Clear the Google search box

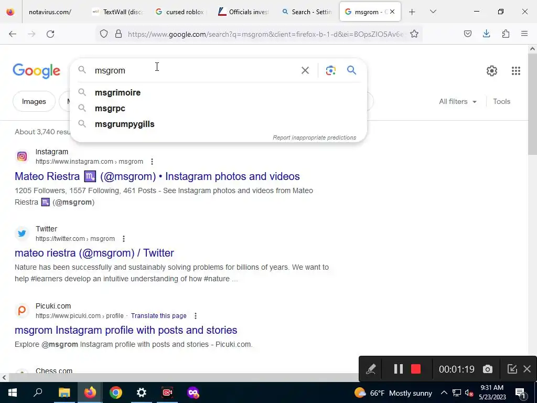(x=305, y=71)
